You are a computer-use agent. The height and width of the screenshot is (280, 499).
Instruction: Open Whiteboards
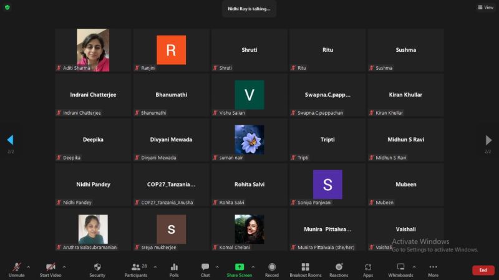(x=400, y=270)
